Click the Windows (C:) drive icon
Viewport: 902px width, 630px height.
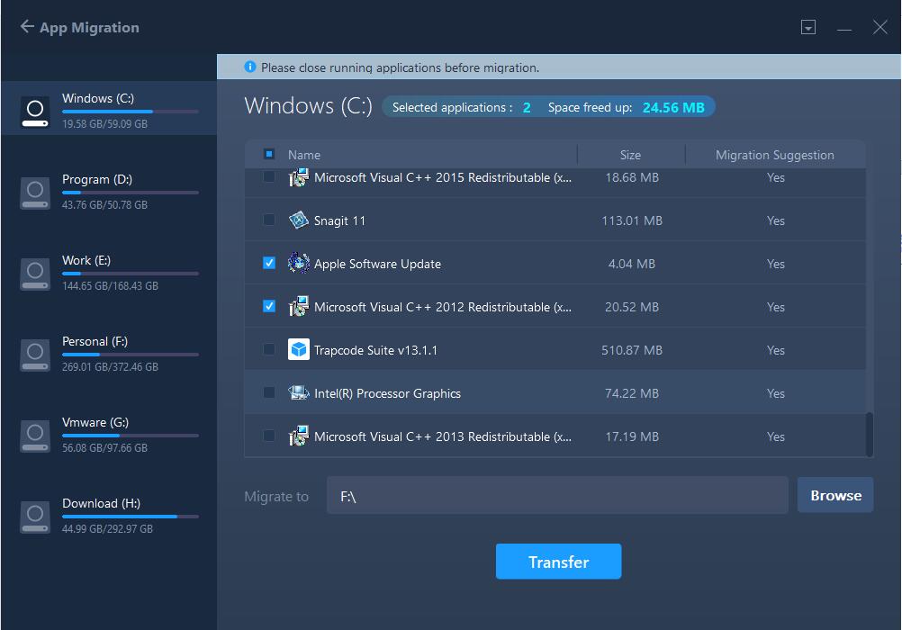point(34,112)
